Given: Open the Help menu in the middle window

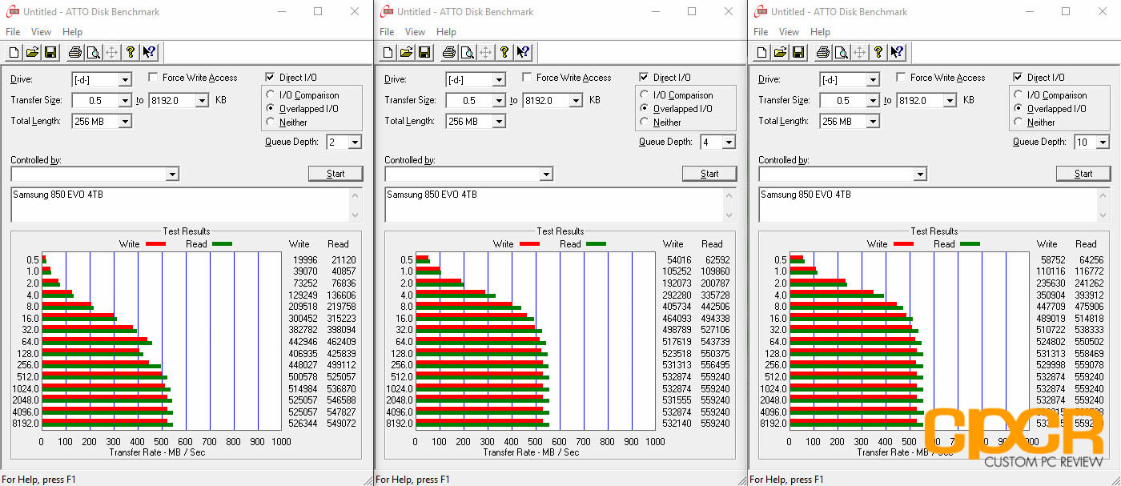Looking at the screenshot, I should pyautogui.click(x=447, y=32).
